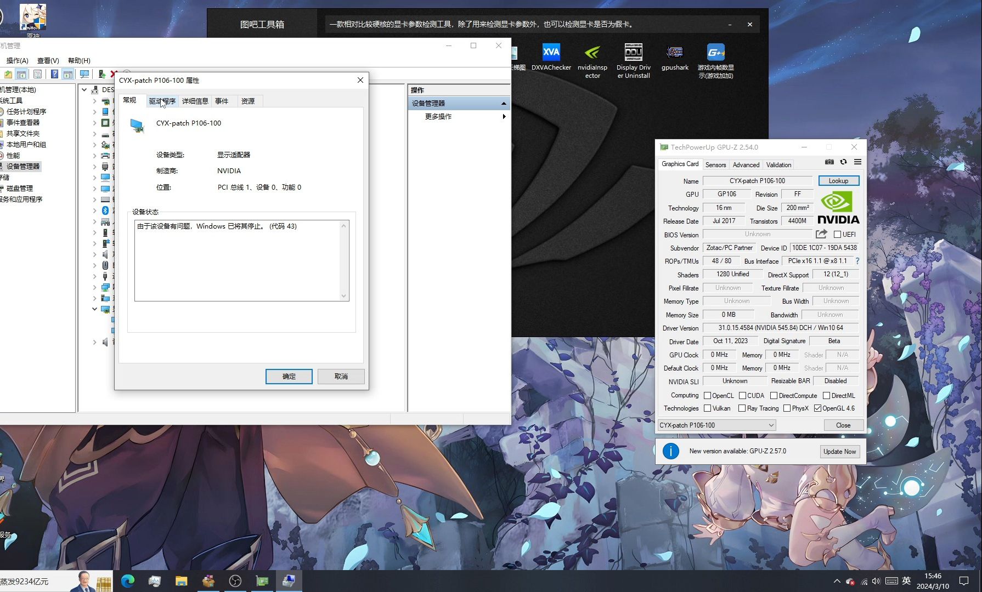Toggle the CUDA checkbox

tap(742, 395)
